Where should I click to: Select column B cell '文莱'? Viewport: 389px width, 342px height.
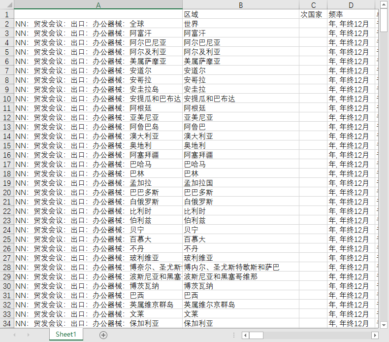pos(241,314)
